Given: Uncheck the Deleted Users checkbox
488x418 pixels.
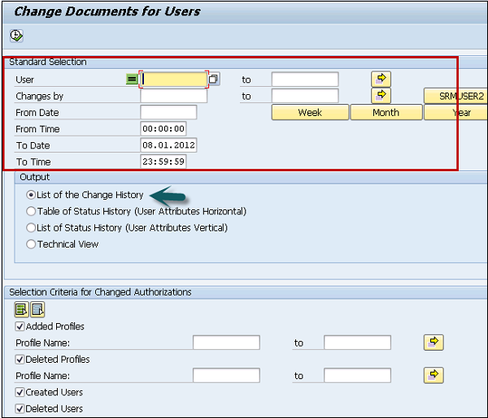Looking at the screenshot, I should coord(20,409).
